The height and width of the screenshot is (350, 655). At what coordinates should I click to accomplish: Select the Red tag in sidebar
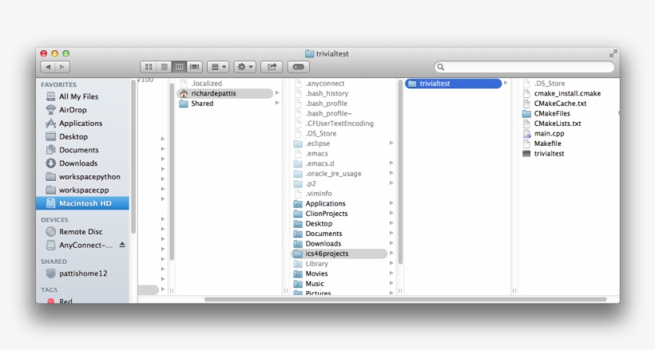(65, 301)
